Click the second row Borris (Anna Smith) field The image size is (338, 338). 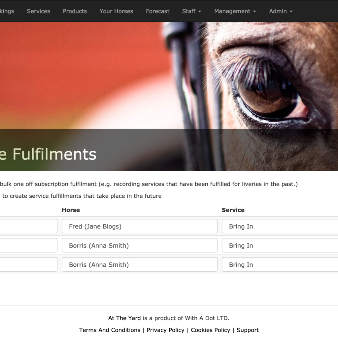[140, 245]
